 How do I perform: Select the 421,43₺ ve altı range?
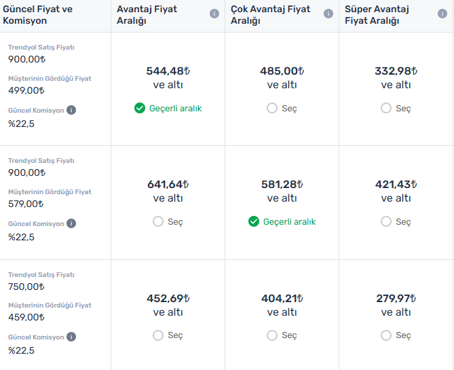tap(386, 221)
